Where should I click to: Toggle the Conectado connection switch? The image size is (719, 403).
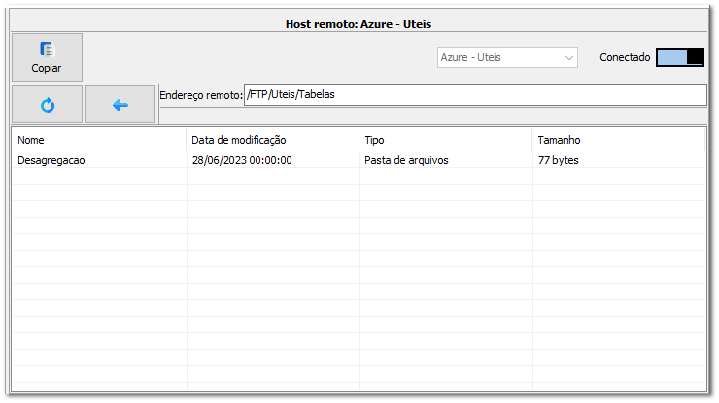click(x=679, y=57)
